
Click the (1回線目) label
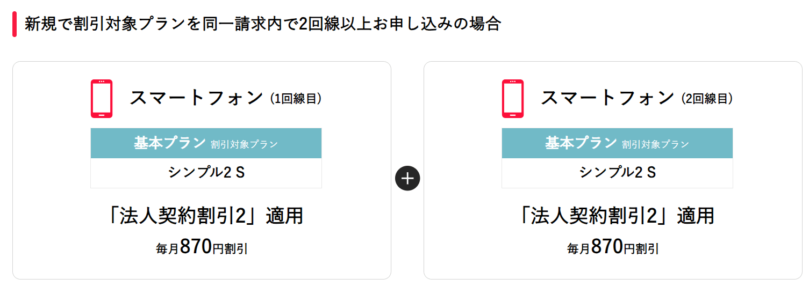[x=296, y=99]
